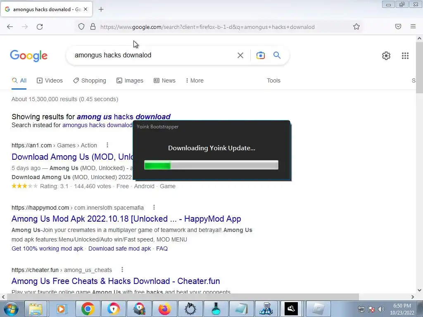Image resolution: width=423 pixels, height=317 pixels.
Task: Reload the current Google search page
Action: (40, 27)
